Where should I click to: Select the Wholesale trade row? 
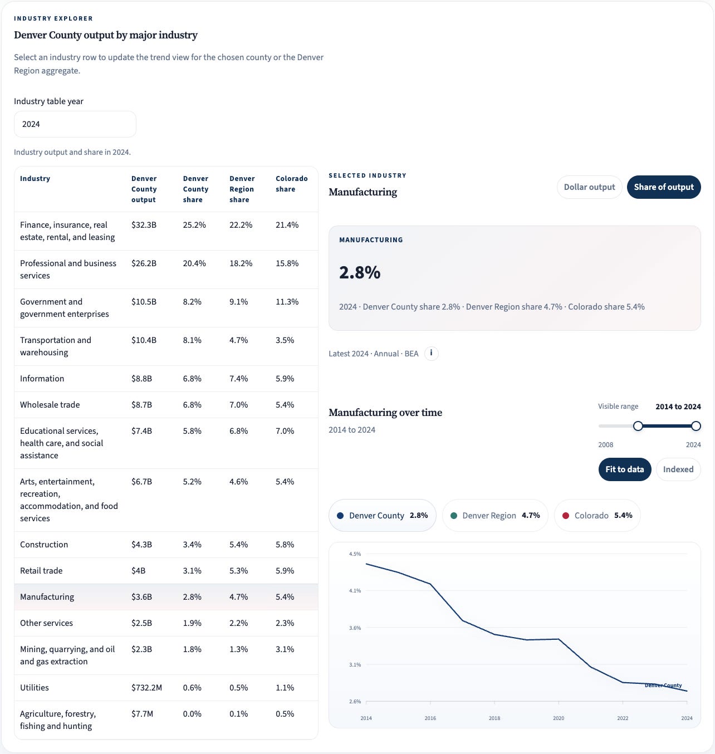coord(166,405)
